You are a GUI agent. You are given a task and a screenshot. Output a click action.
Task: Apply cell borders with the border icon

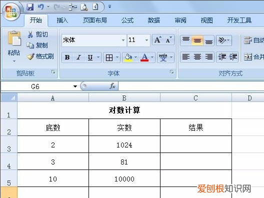click(x=109, y=57)
